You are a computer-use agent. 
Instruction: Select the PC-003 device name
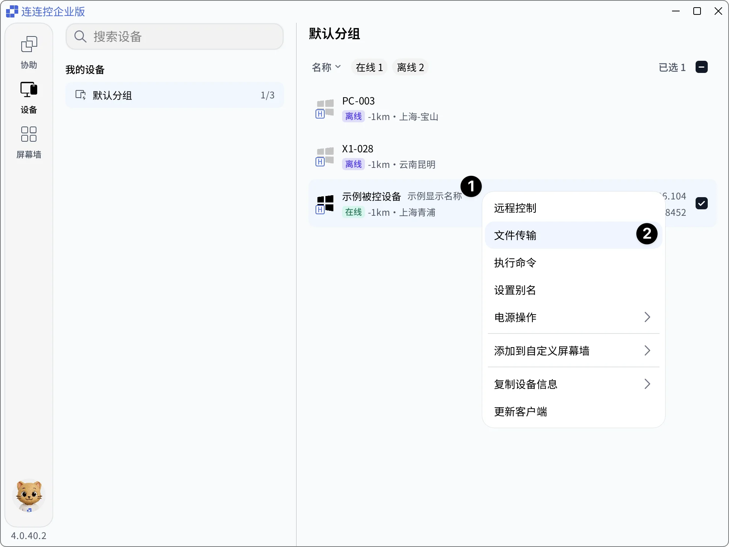[x=358, y=101]
